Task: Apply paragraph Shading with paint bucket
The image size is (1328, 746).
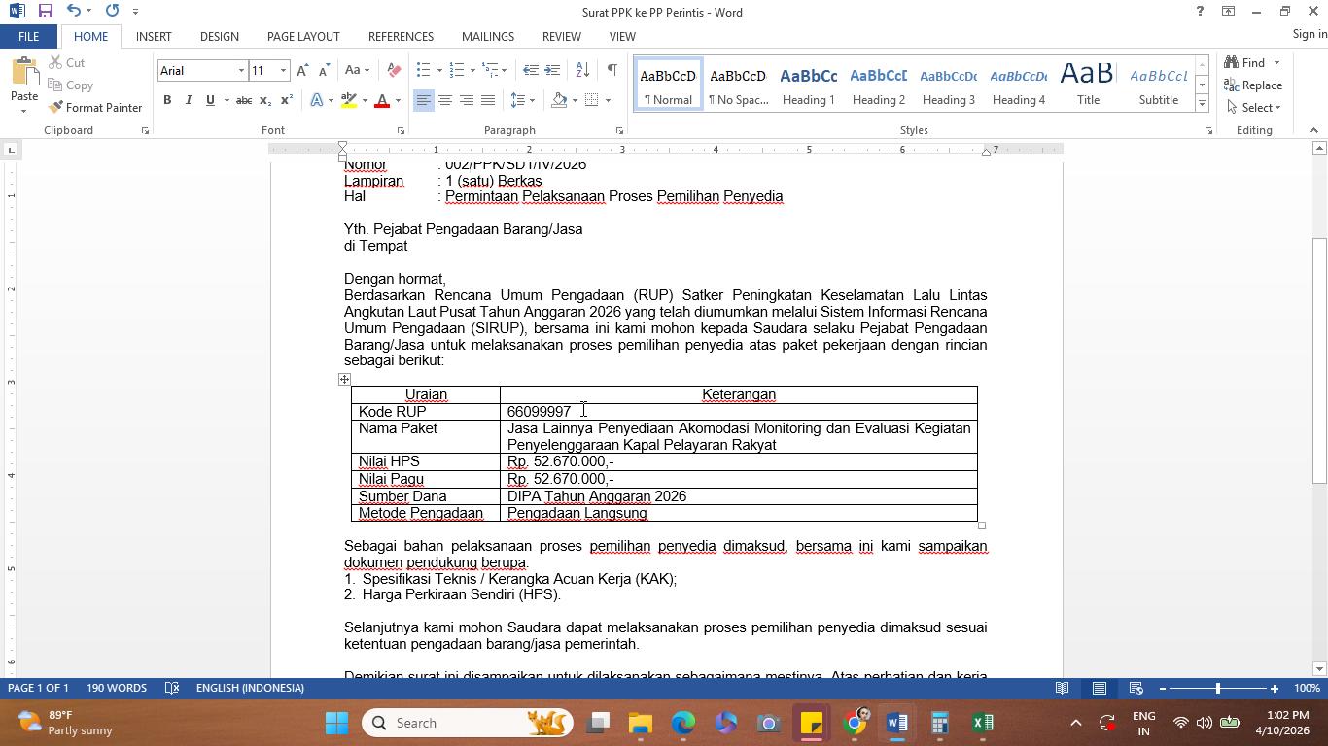Action: click(x=559, y=100)
